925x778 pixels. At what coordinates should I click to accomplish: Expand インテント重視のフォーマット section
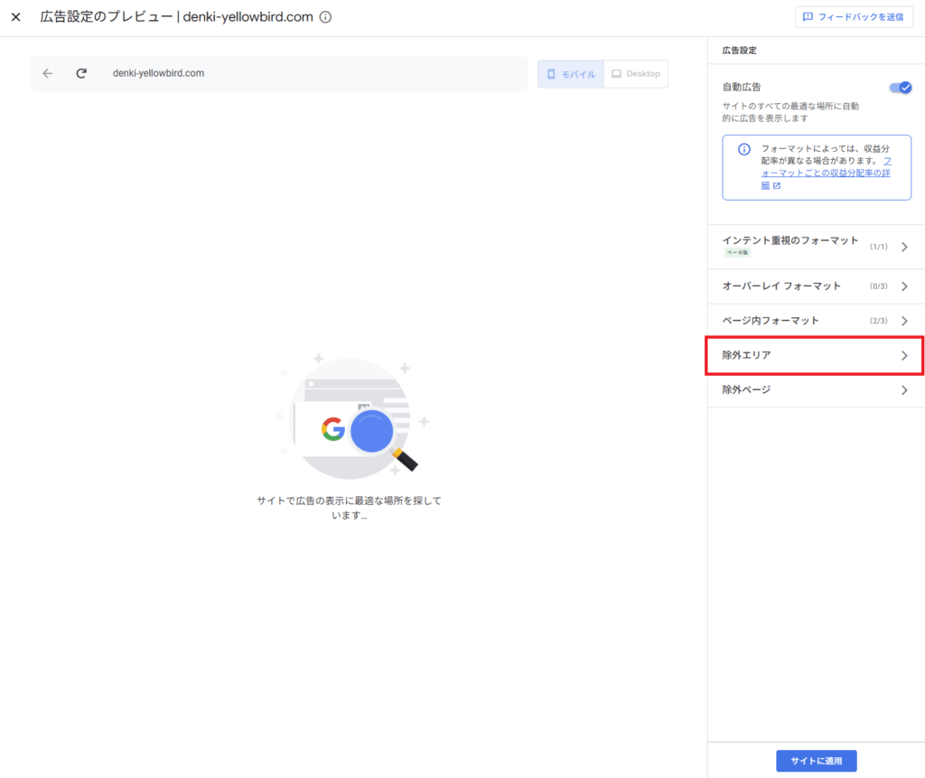pos(816,247)
